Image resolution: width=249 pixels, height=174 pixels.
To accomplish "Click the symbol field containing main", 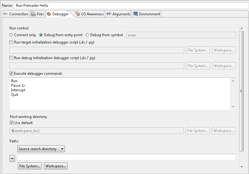I will [181, 35].
